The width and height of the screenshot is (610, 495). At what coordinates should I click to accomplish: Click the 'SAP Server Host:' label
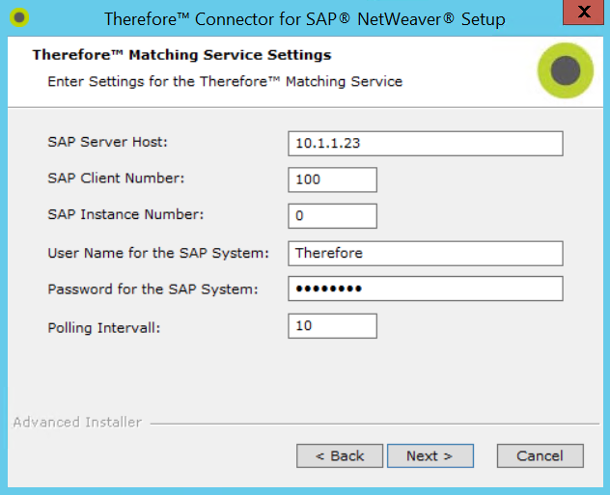point(107,142)
